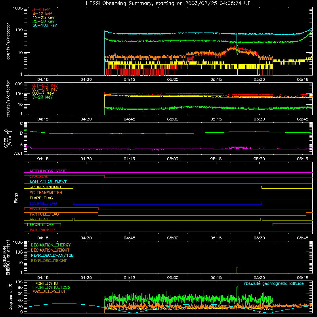Click the HESSI Observing Summary title
317x317 pixels.
coord(168,4)
